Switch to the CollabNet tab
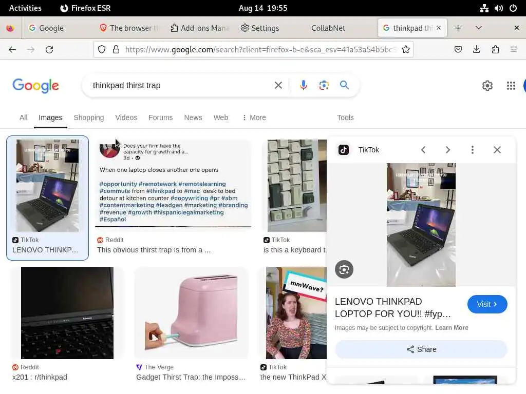526x394 pixels. (328, 28)
